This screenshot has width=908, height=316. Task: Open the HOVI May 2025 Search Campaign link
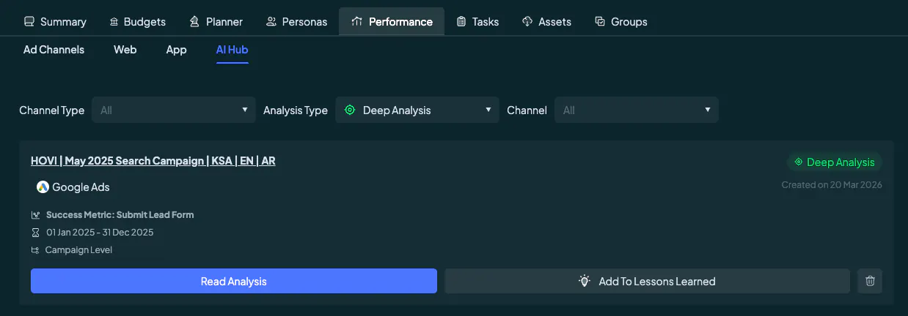pos(153,161)
